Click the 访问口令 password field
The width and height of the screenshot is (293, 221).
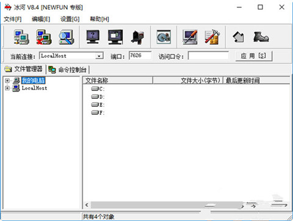[x=208, y=56]
